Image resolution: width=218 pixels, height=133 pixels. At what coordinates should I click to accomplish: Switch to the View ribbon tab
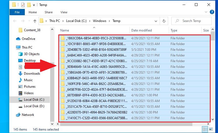pos(64,12)
